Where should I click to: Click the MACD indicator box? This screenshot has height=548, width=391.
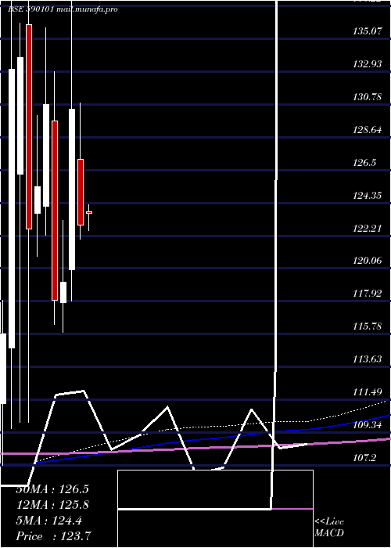click(215, 509)
